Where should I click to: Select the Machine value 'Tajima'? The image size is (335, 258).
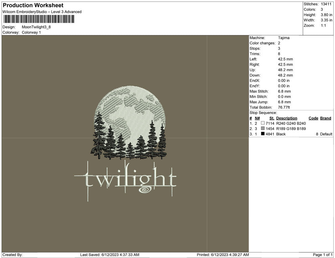284,38
